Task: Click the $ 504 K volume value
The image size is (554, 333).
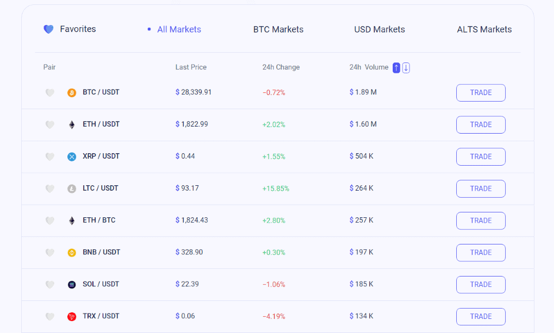Action: coord(361,156)
